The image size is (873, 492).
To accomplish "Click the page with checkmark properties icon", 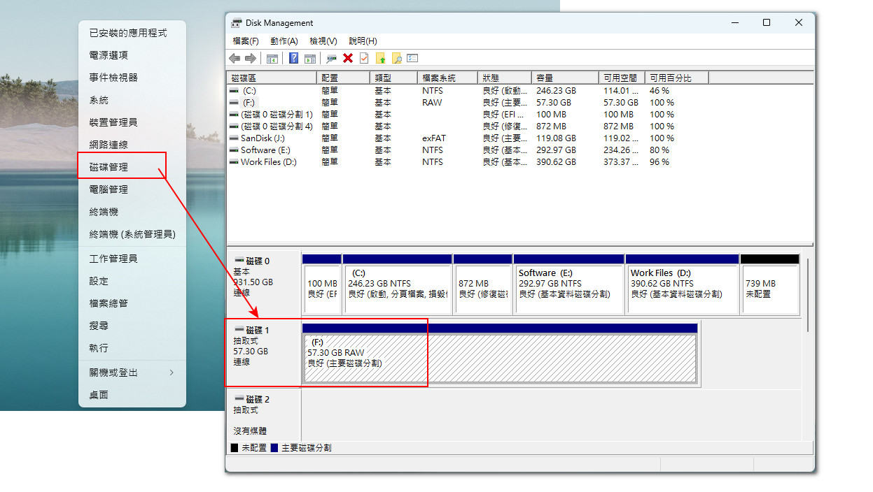I will [364, 59].
